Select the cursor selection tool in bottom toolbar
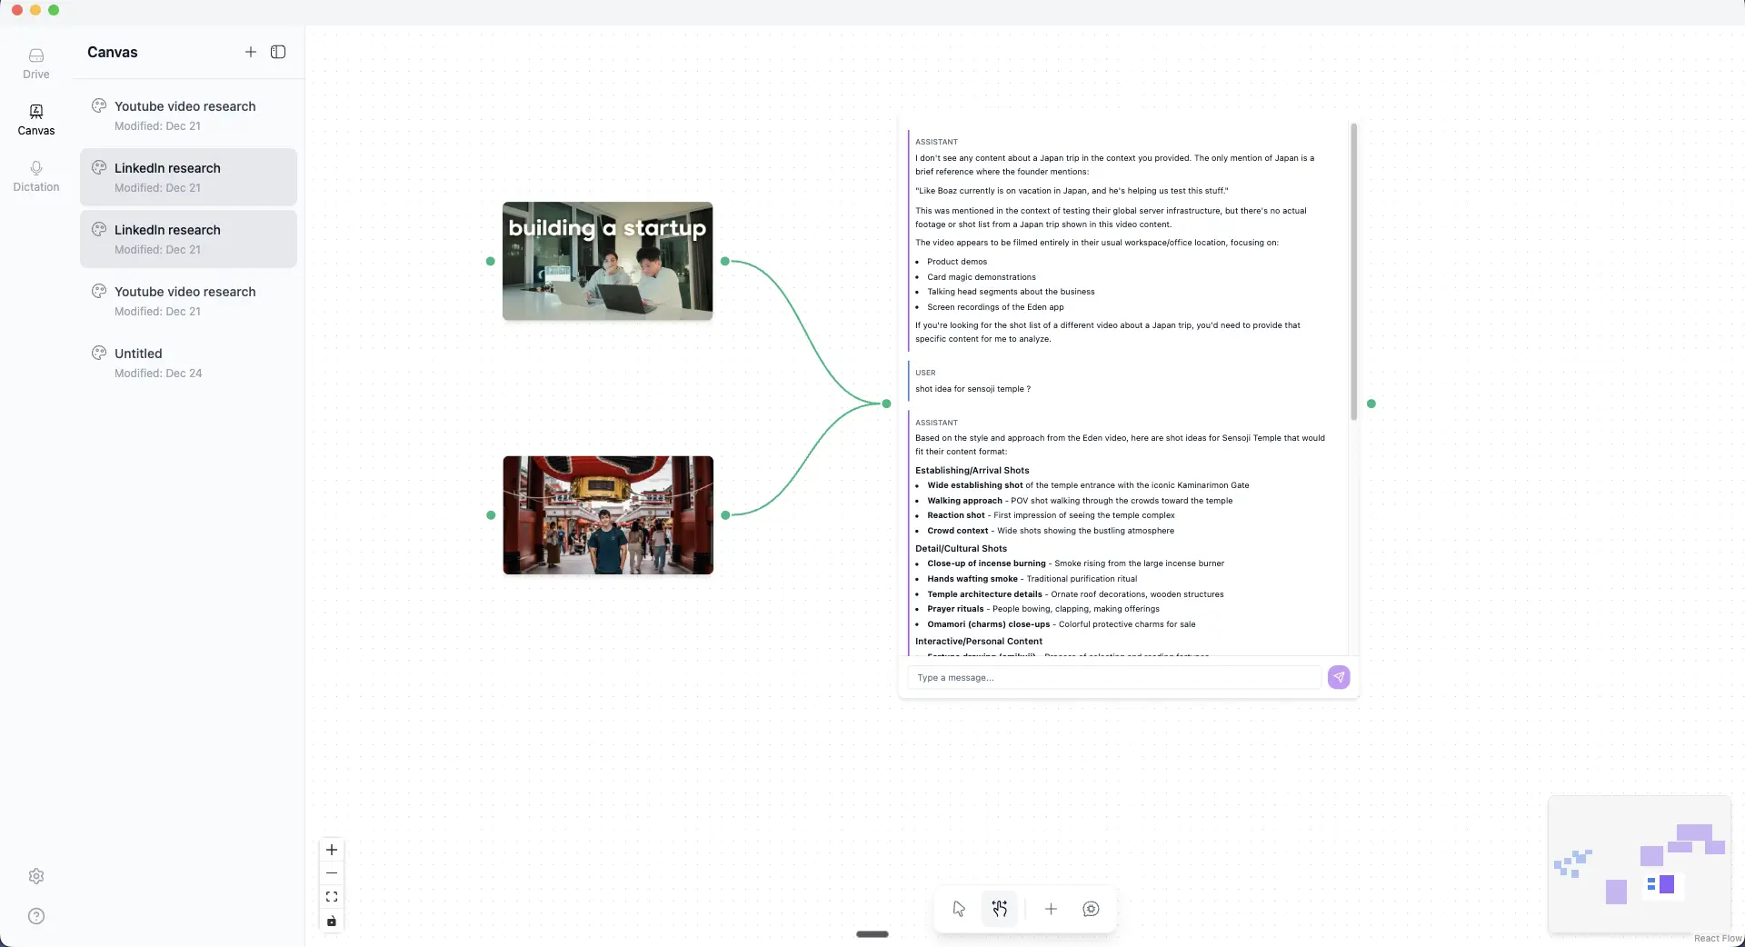This screenshot has height=947, width=1745. pos(958,909)
